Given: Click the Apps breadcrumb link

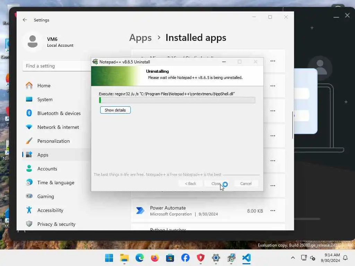Looking at the screenshot, I should pyautogui.click(x=140, y=37).
